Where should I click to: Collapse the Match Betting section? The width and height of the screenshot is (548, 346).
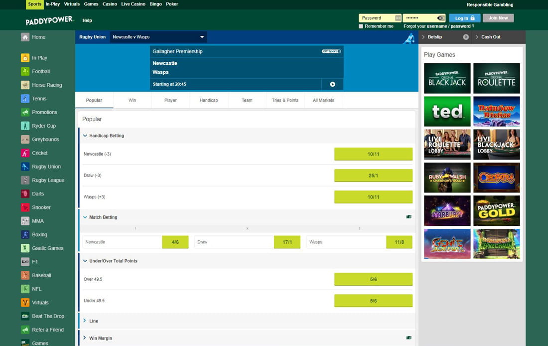(x=85, y=217)
